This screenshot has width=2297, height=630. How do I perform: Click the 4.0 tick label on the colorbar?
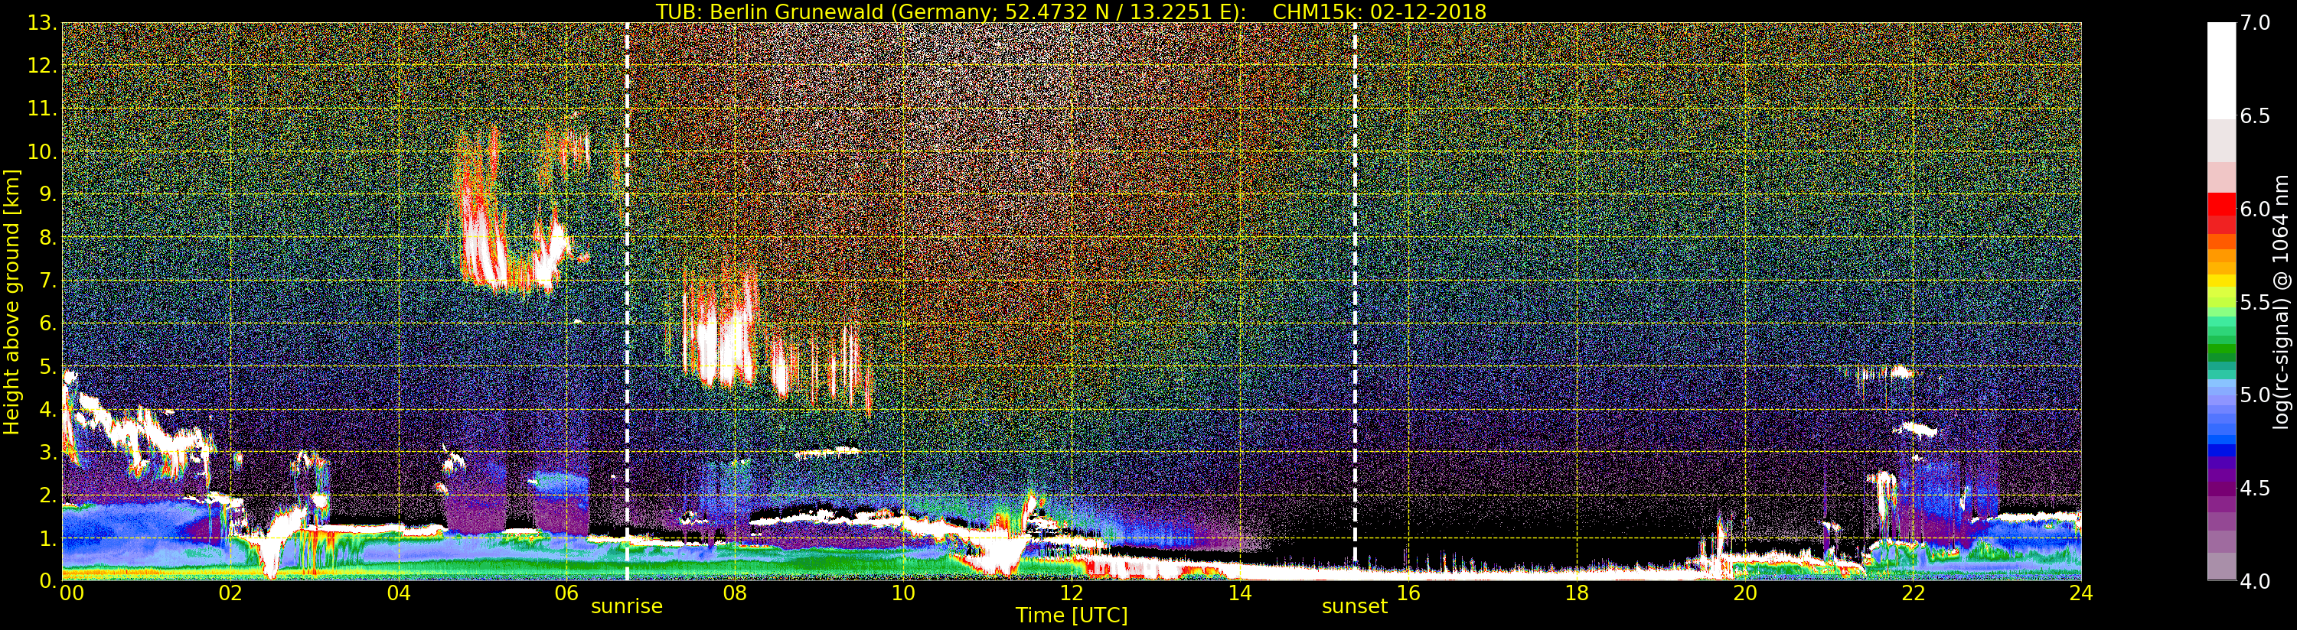tap(2255, 582)
